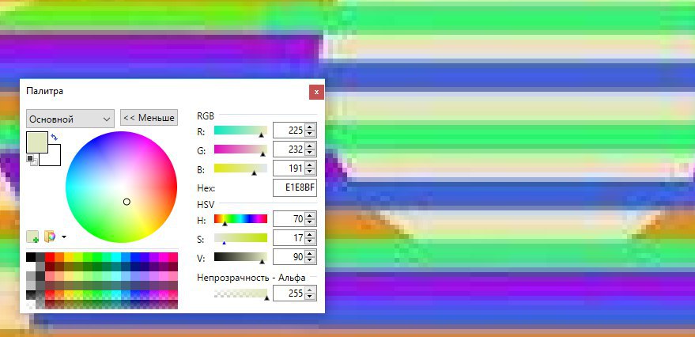
Task: Pick the cyan swatch in top palette row
Action: pos(116,257)
